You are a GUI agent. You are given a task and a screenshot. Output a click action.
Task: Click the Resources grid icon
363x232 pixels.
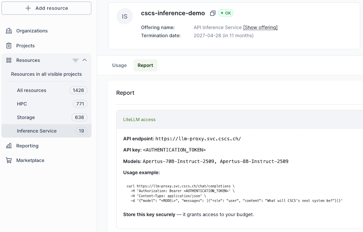tap(9, 60)
